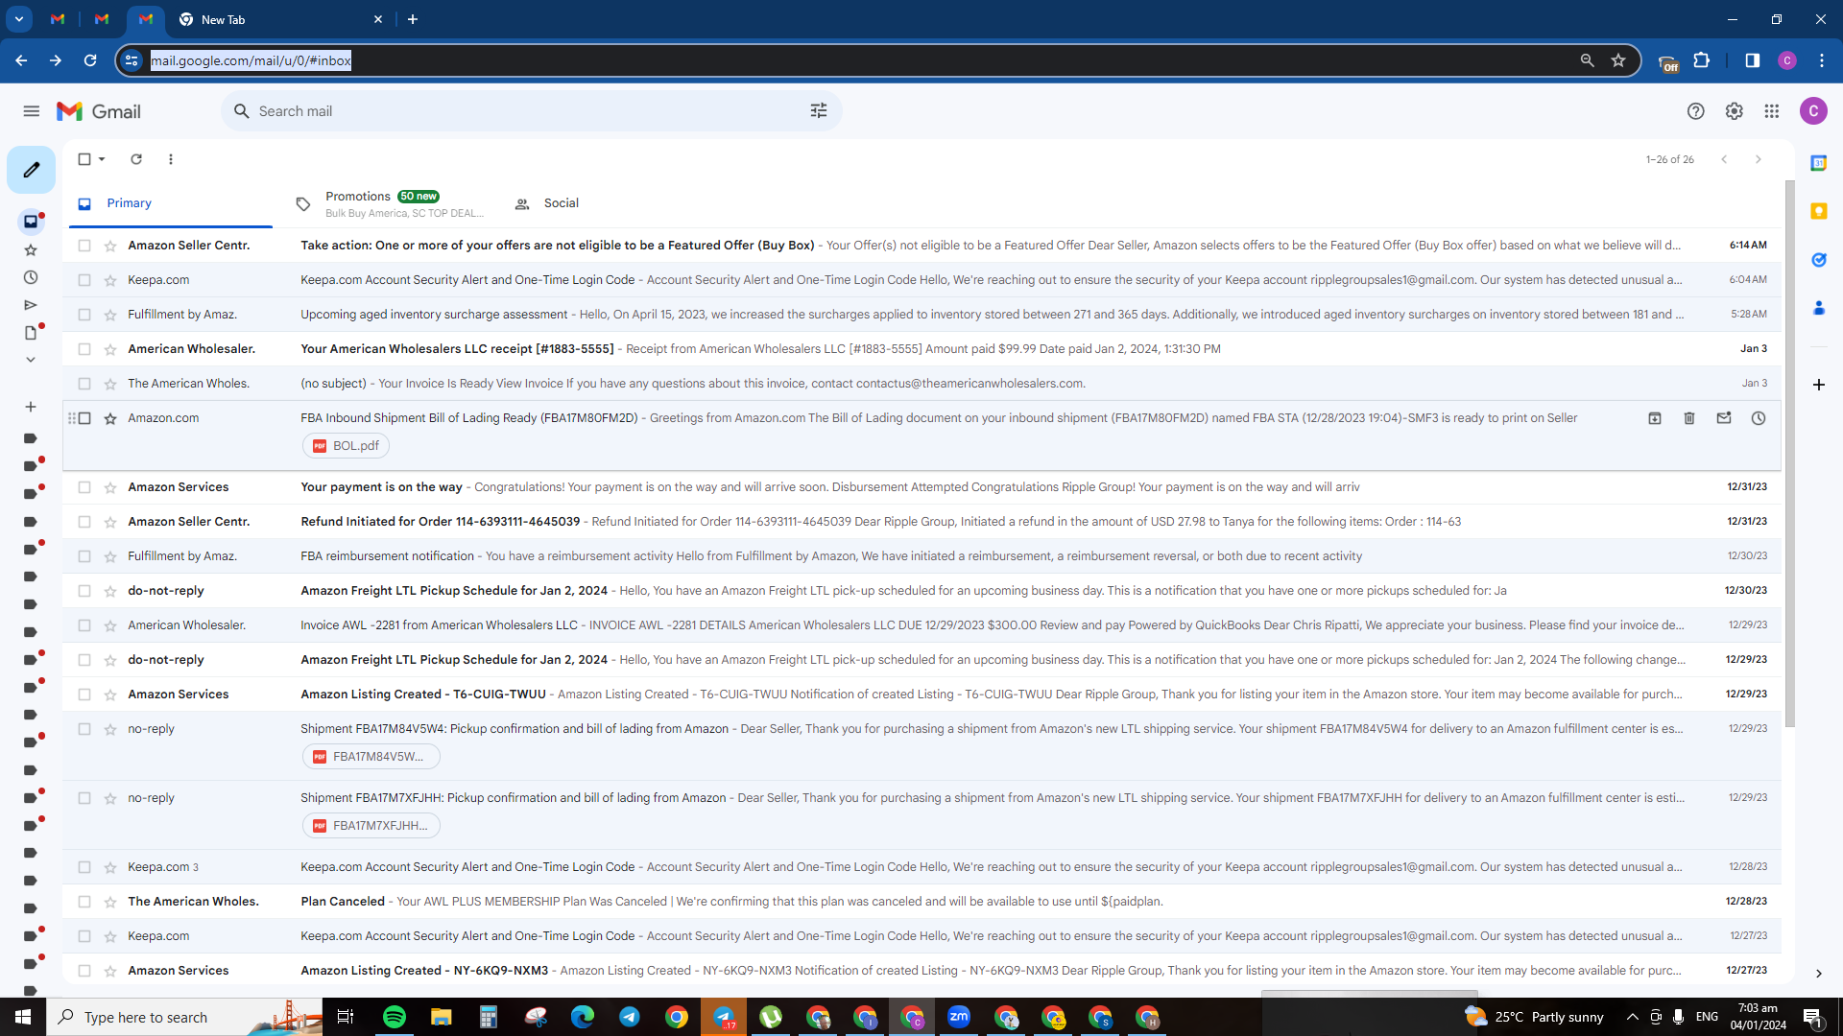Open the select-all dropdown arrow
The width and height of the screenshot is (1843, 1036).
[102, 159]
